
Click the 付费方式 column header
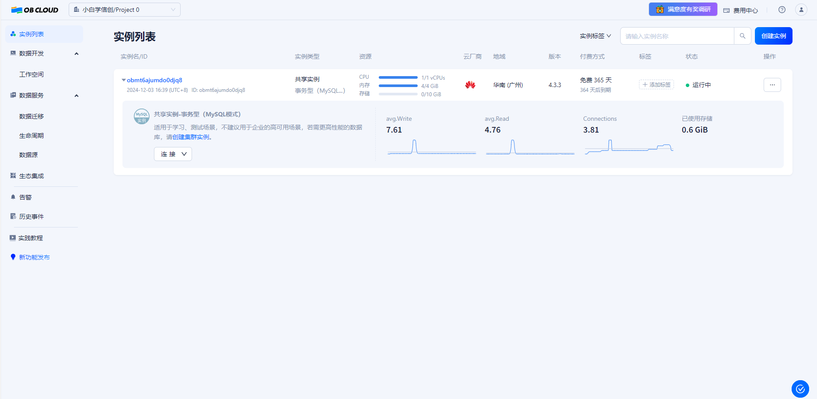click(592, 56)
